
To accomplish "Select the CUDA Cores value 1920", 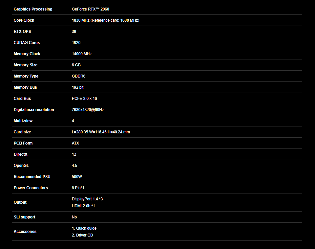I will 76,43.
